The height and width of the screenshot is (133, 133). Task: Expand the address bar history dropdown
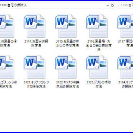coord(108,5)
